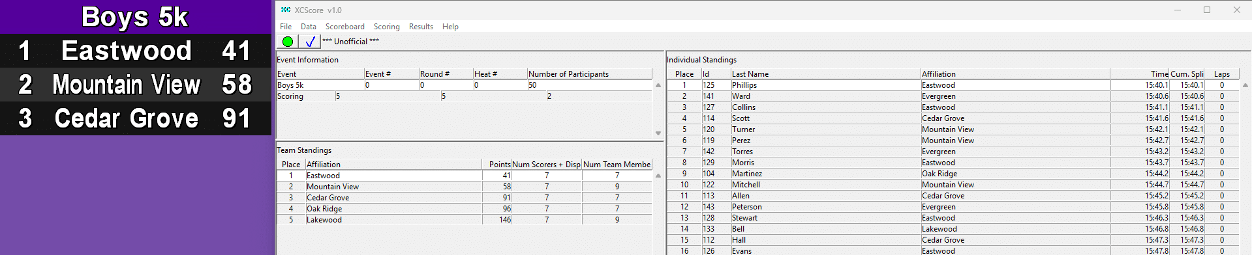Select runner Collins in Individual Standings
1252x255 pixels.
953,107
